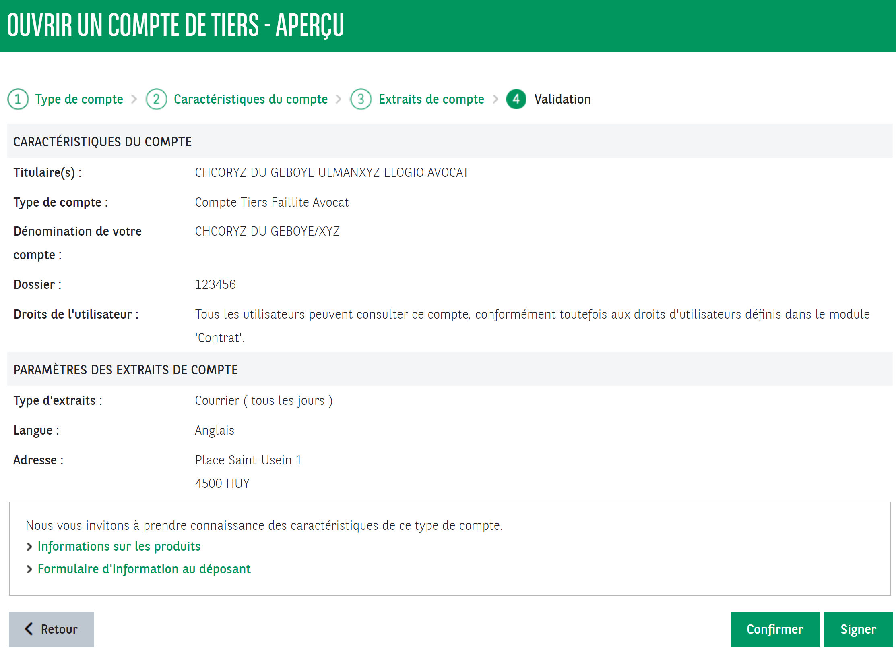The image size is (896, 651).
Task: Click the Paramètres des extraits de compte header
Action: (126, 369)
